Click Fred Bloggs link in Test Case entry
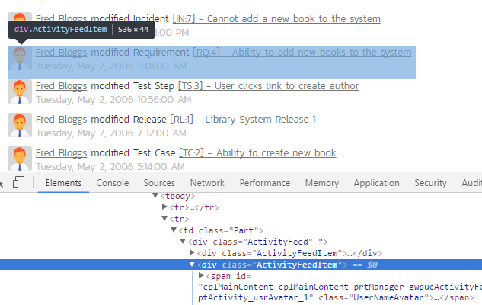Screen dimensions: 482x305 tap(61, 153)
